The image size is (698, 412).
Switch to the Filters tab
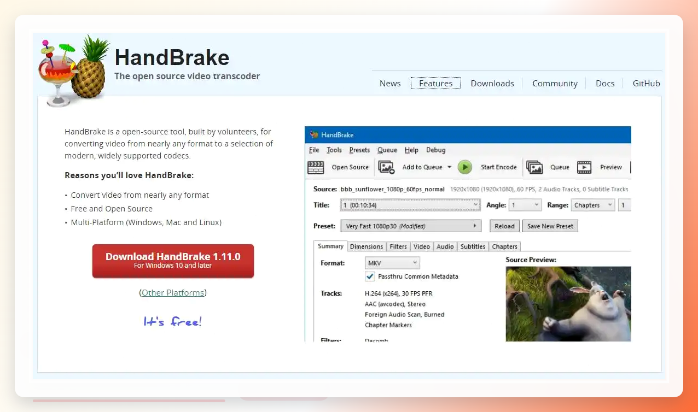pos(398,247)
